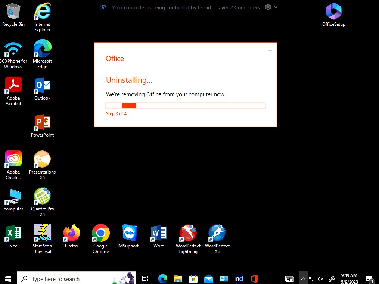Click the "Uninstalling..." heading

click(x=129, y=80)
